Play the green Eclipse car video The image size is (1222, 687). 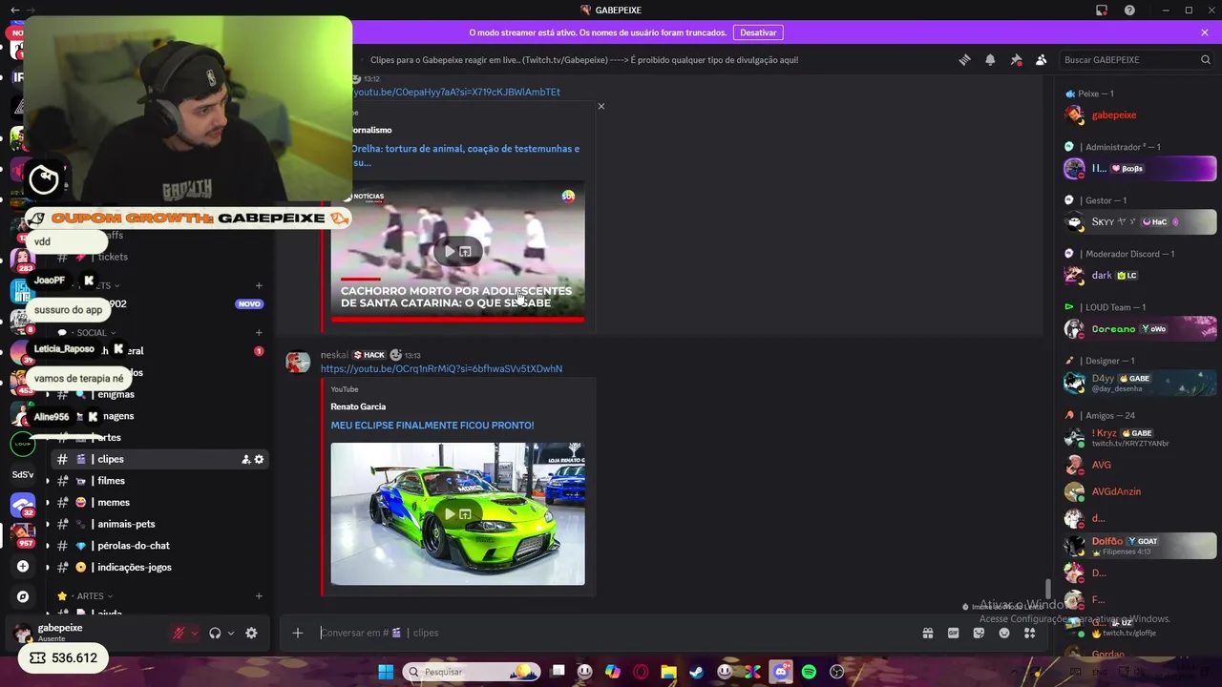coord(457,513)
